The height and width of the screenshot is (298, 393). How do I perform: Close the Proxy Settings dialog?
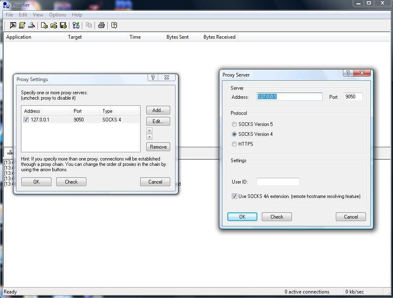coord(166,77)
